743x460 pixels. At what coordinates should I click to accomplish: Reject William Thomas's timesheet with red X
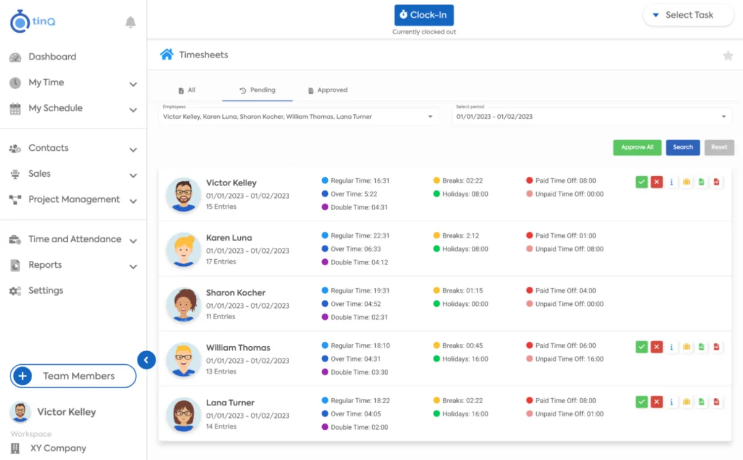(x=657, y=347)
